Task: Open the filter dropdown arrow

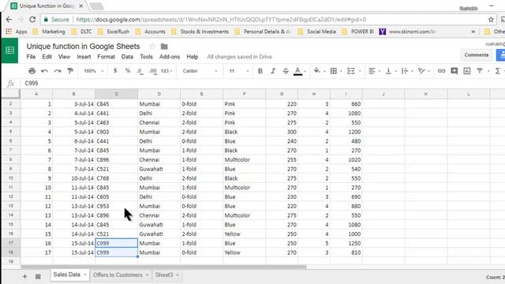Action: [x=488, y=71]
